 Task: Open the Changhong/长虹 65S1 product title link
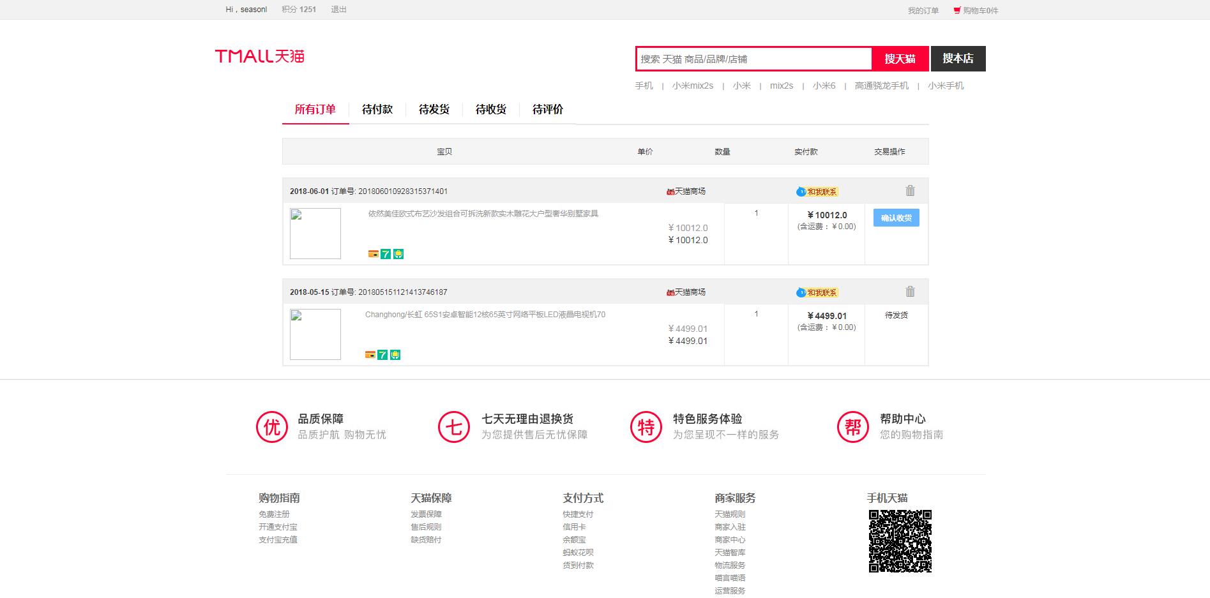coord(485,315)
